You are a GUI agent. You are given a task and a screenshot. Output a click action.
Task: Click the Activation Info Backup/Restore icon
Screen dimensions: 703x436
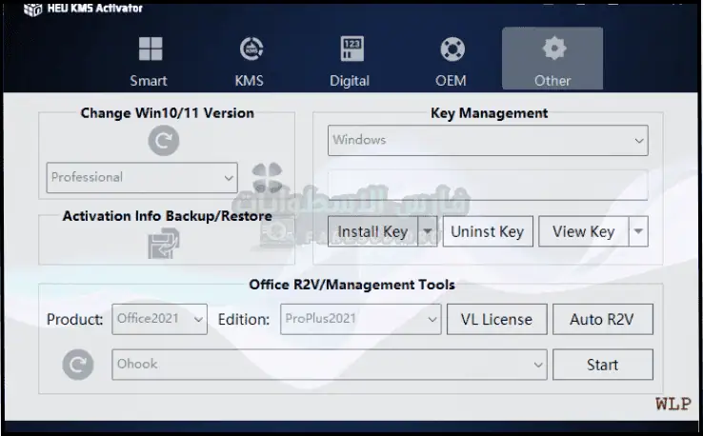[x=162, y=245]
